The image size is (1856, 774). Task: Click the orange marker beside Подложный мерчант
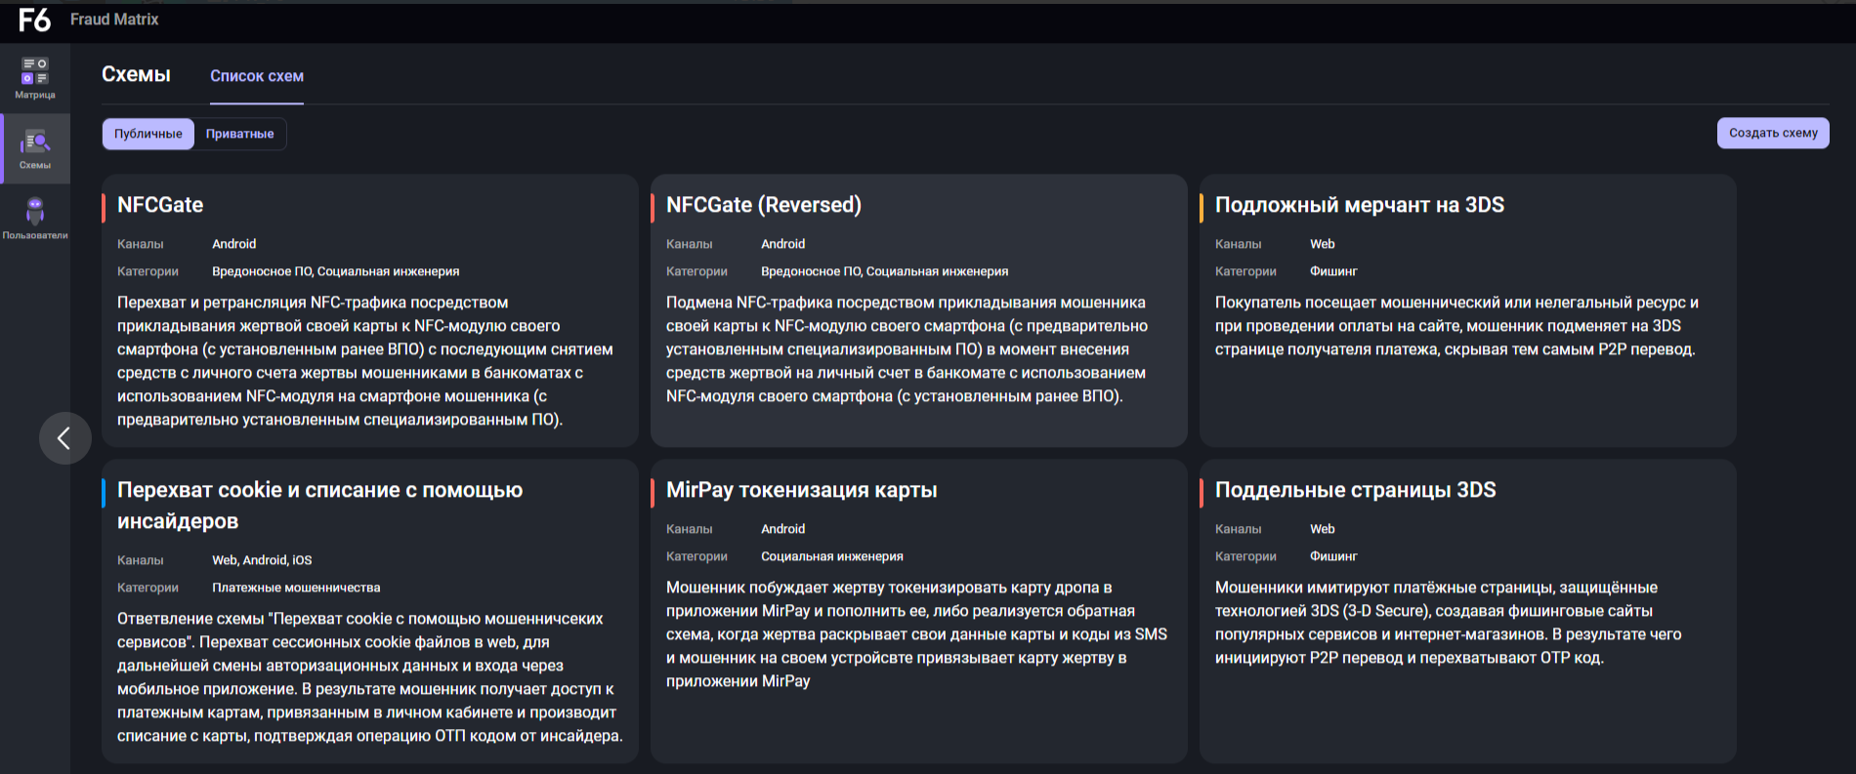(1202, 208)
